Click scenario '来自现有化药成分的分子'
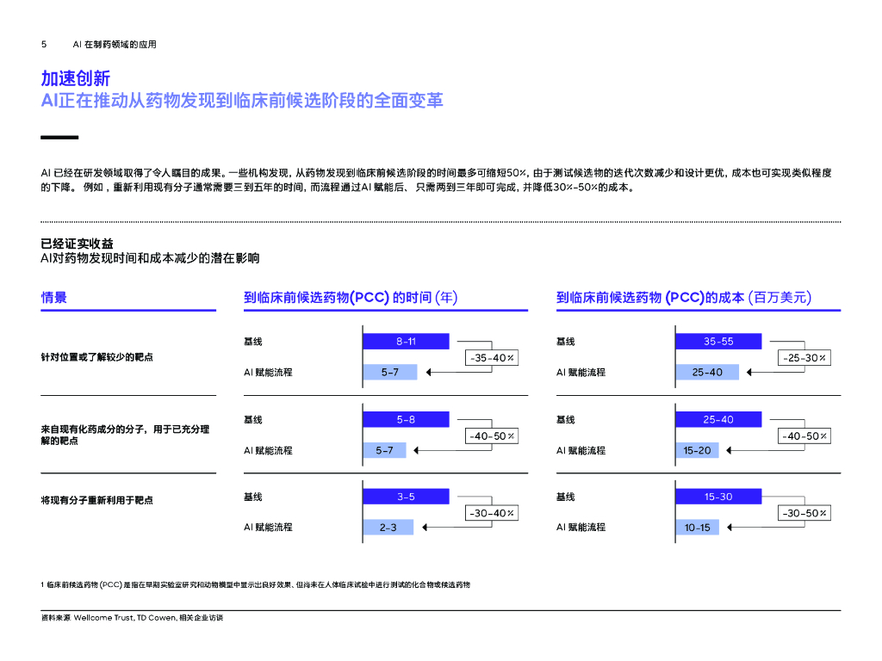This screenshot has height=661, width=882. click(x=125, y=435)
